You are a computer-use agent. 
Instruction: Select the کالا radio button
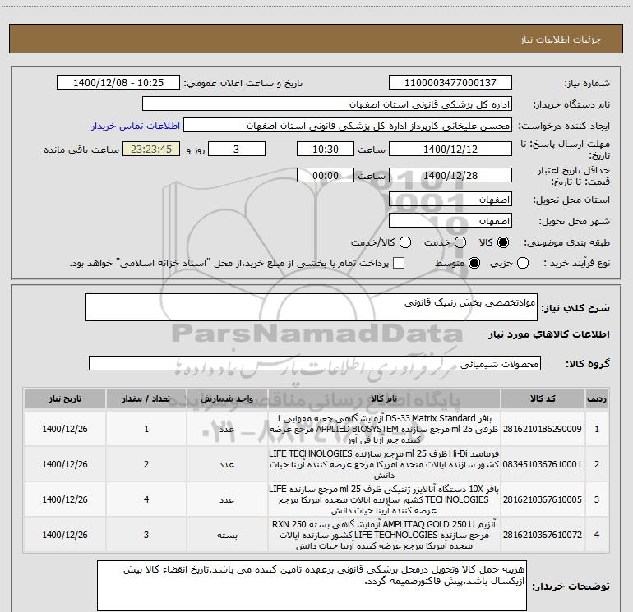(x=503, y=242)
